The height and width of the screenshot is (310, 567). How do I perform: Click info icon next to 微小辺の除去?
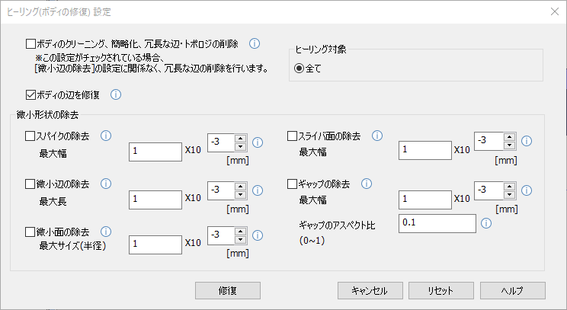106,184
